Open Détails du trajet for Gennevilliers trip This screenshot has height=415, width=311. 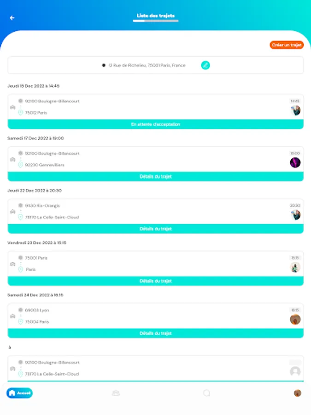(155, 177)
